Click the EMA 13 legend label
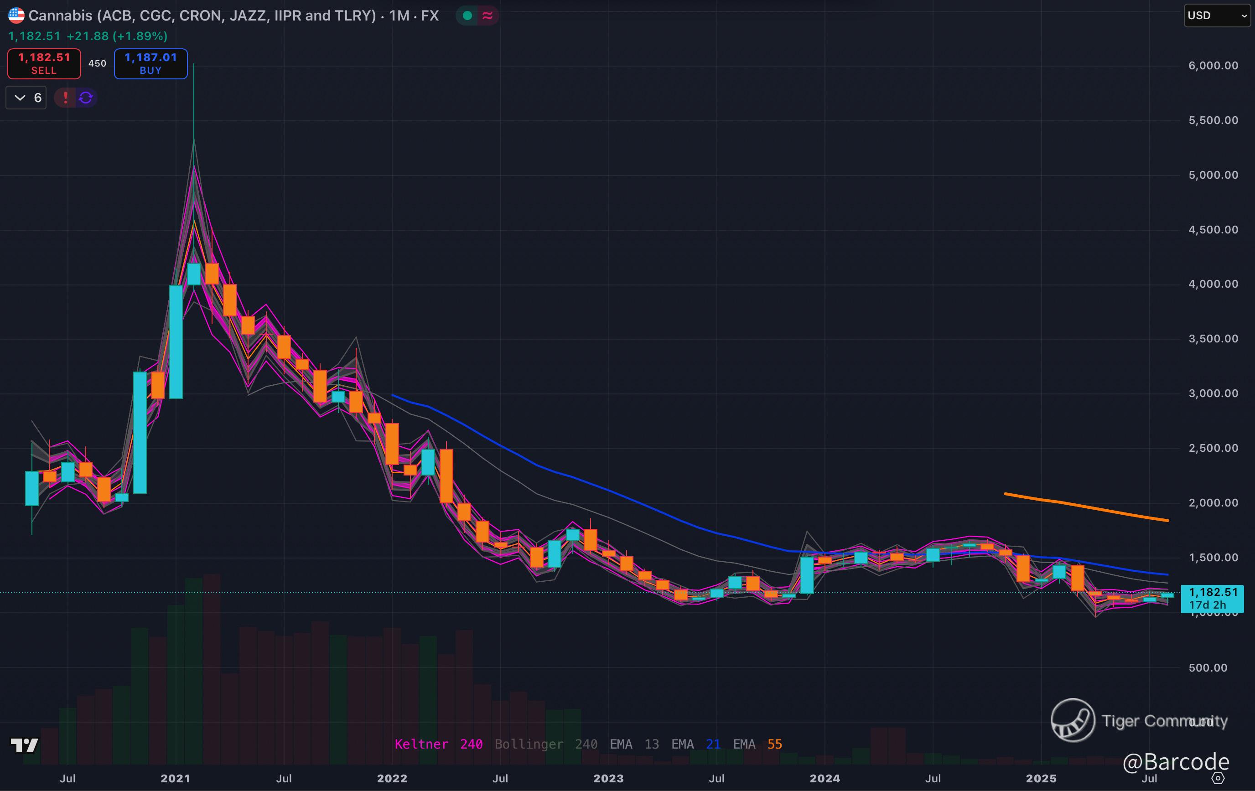 (x=634, y=744)
